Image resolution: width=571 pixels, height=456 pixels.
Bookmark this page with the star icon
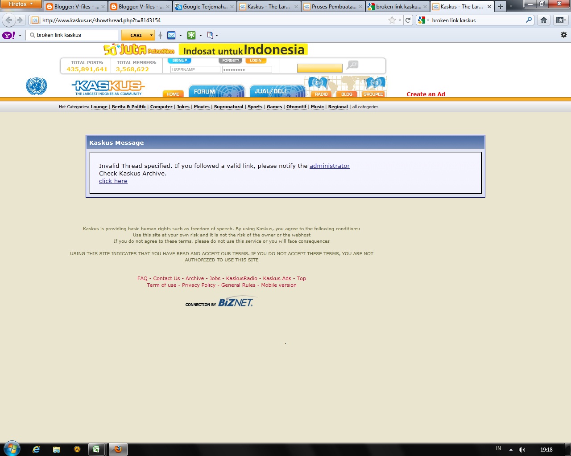pos(392,20)
